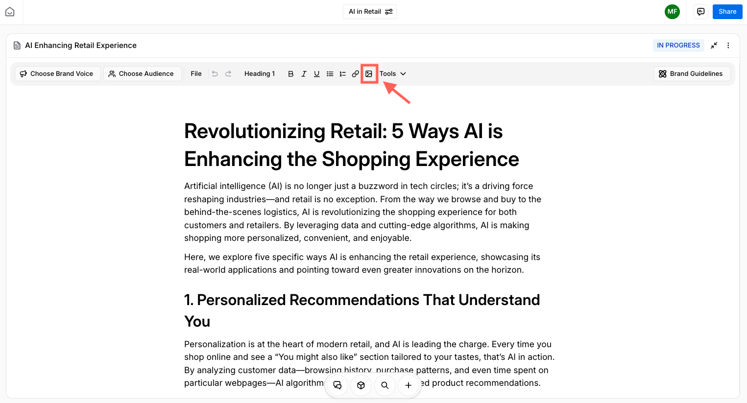Open the File menu
This screenshot has width=747, height=403.
tap(196, 73)
